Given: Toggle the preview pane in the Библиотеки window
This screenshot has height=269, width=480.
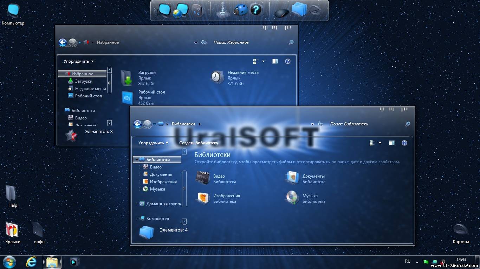Looking at the screenshot, I should click(392, 143).
